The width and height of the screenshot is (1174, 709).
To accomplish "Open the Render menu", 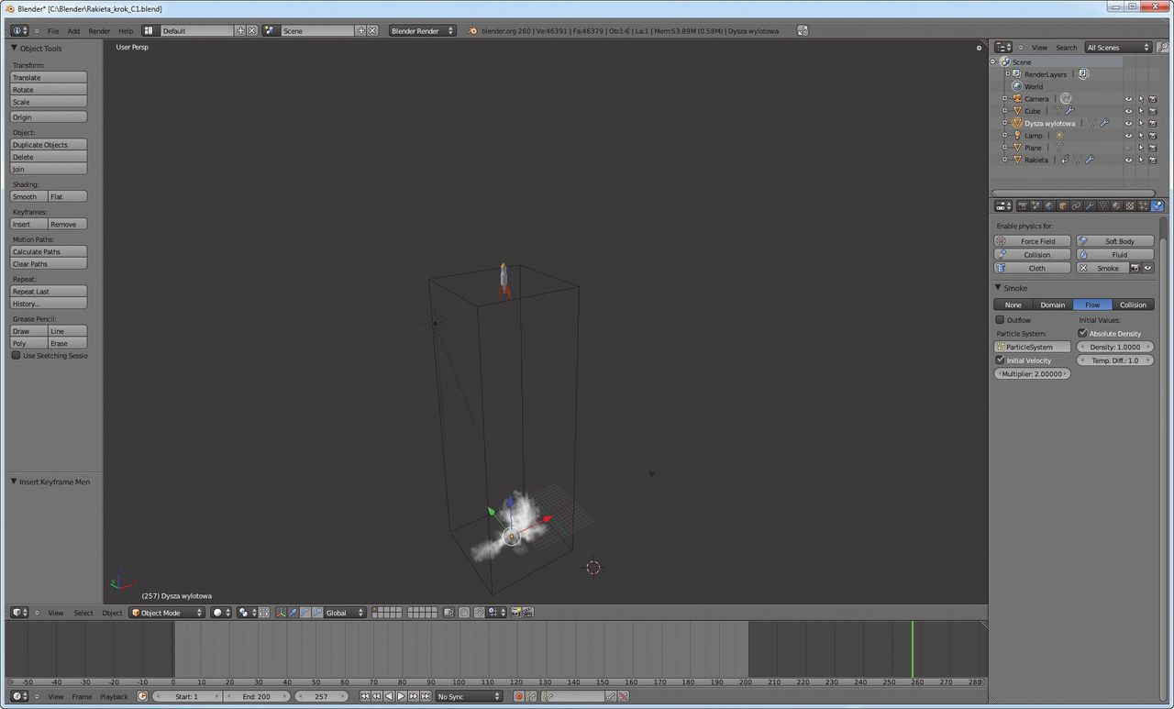I will (x=99, y=30).
